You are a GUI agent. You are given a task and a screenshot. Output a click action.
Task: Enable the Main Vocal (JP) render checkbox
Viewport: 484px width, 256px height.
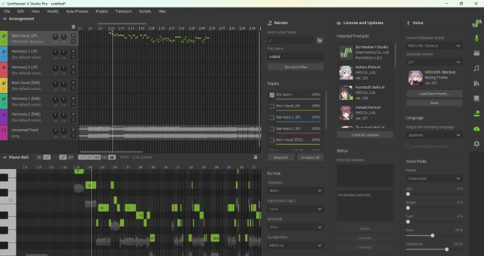(x=272, y=106)
